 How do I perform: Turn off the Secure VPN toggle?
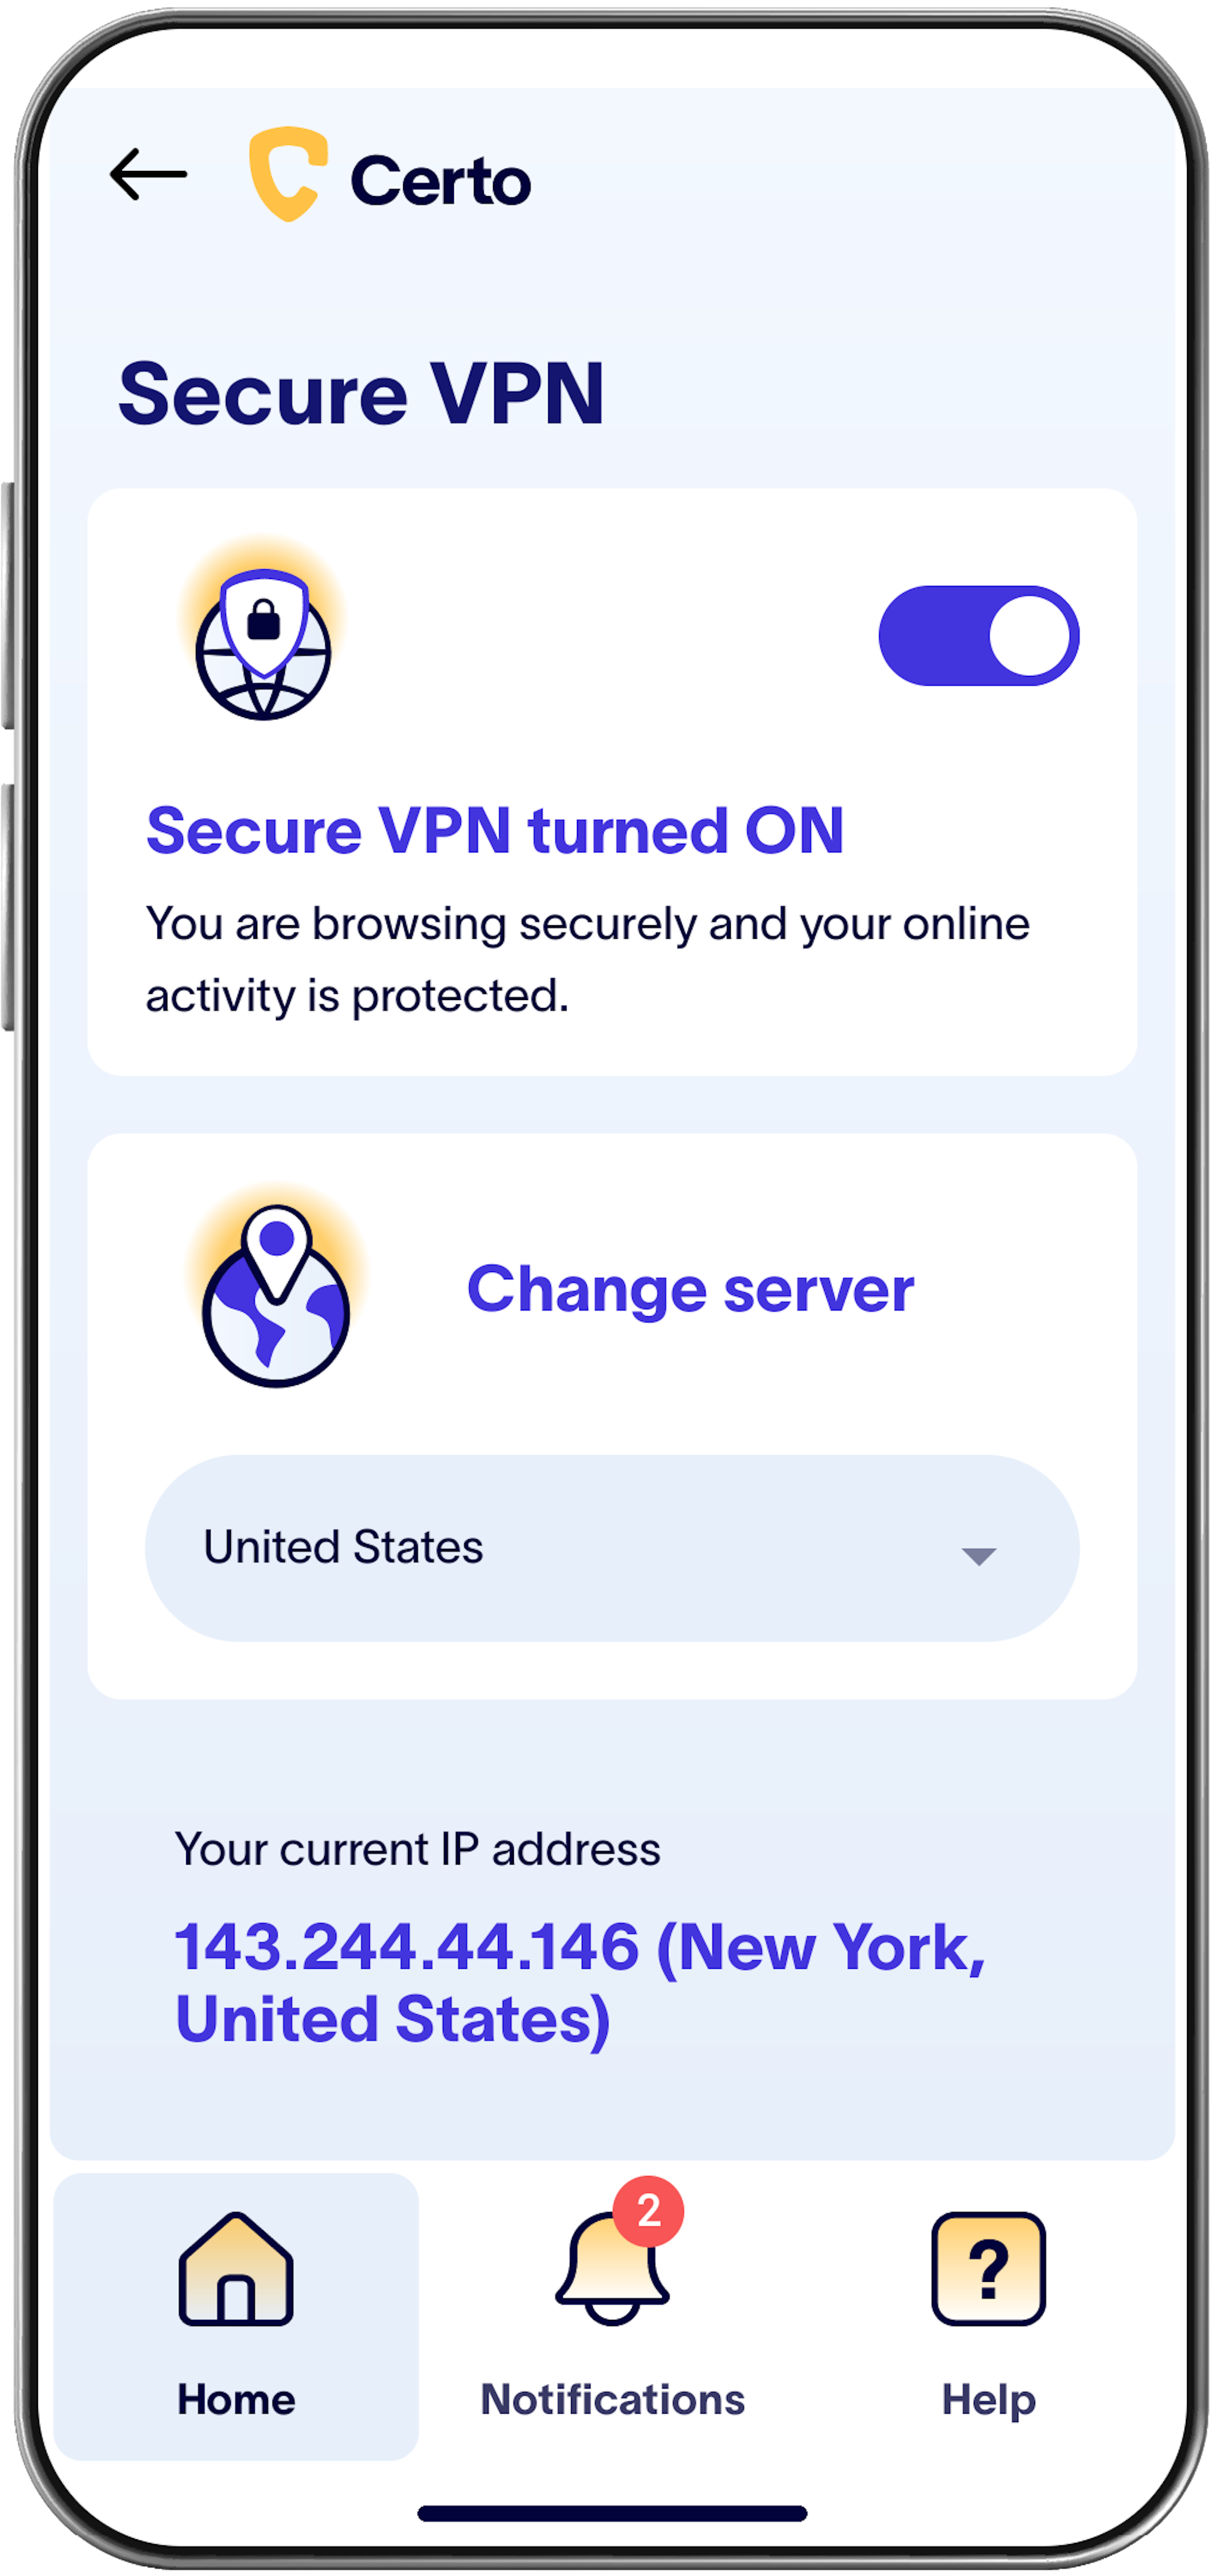979,636
